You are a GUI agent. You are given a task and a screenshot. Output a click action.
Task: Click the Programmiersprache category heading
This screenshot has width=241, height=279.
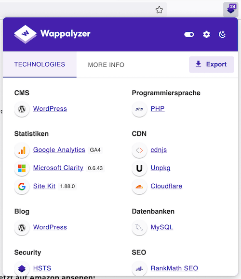(x=166, y=93)
